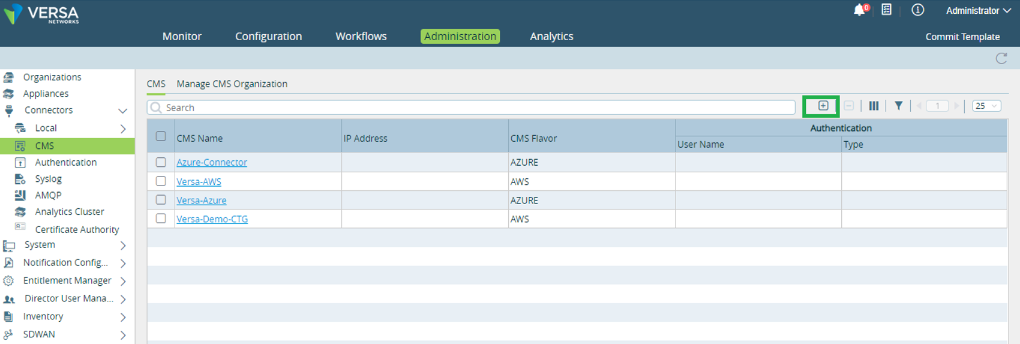The height and width of the screenshot is (344, 1020).
Task: Open the Azure-Connector link
Action: click(x=212, y=162)
